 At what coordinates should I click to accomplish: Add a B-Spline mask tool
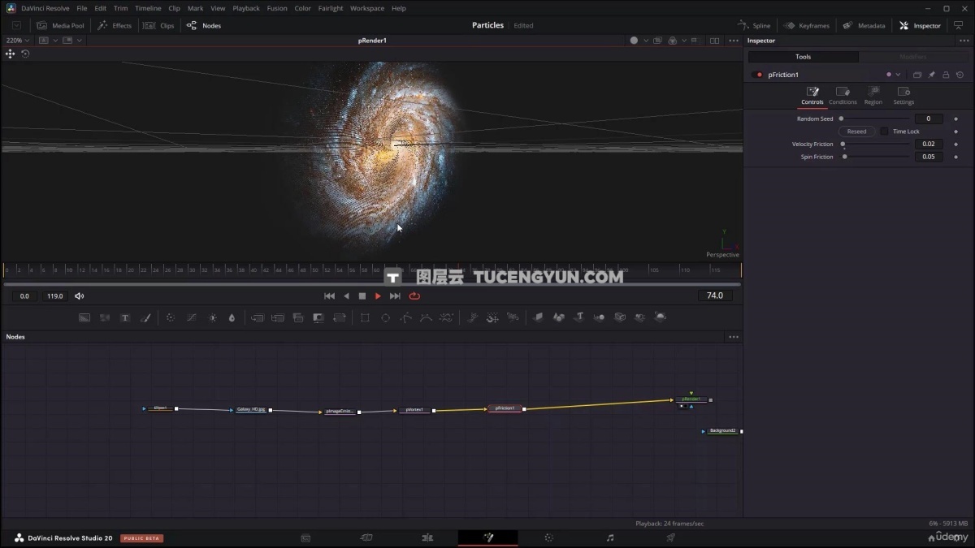tap(426, 317)
